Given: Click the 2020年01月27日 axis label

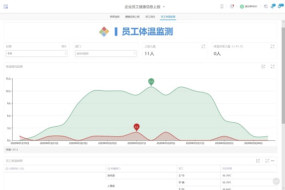Looking at the screenshot, I should click(x=136, y=143).
